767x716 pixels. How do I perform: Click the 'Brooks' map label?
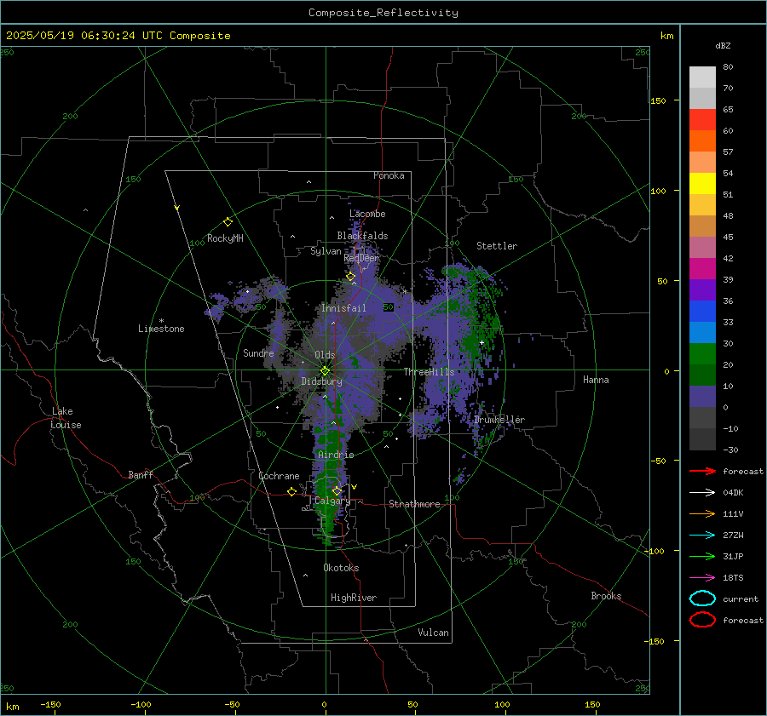click(x=606, y=596)
